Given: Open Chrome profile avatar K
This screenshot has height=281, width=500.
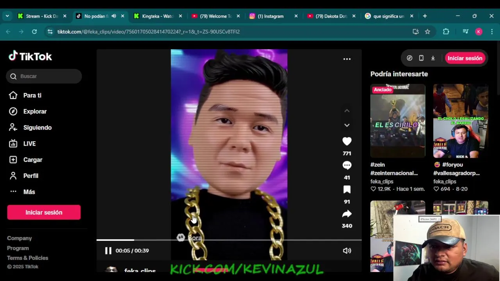Looking at the screenshot, I should pos(479,32).
